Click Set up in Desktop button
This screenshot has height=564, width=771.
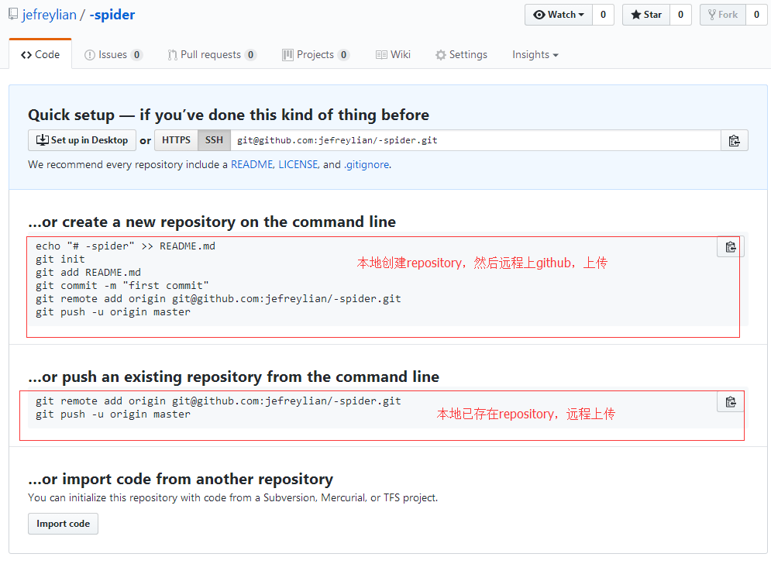point(82,140)
